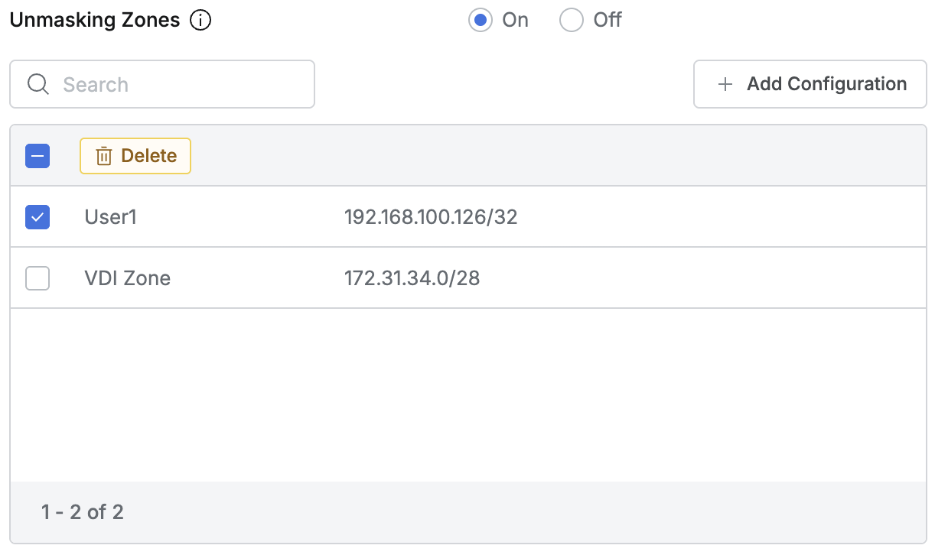Check the VDI Zone row checkbox
This screenshot has height=555, width=935.
point(37,278)
